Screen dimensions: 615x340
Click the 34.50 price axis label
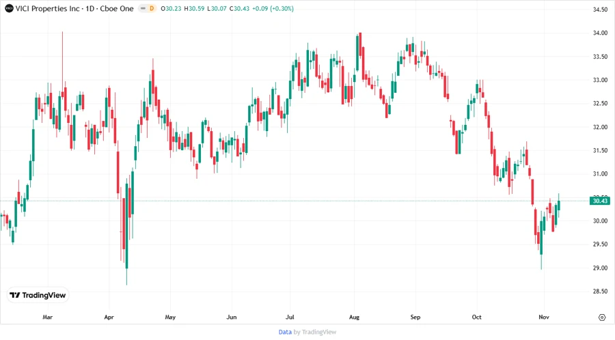coord(600,10)
